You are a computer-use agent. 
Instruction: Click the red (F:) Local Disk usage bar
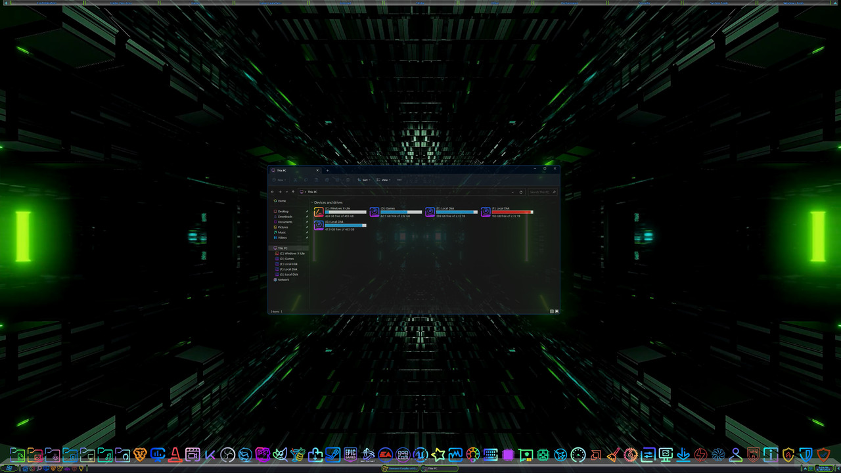point(512,212)
